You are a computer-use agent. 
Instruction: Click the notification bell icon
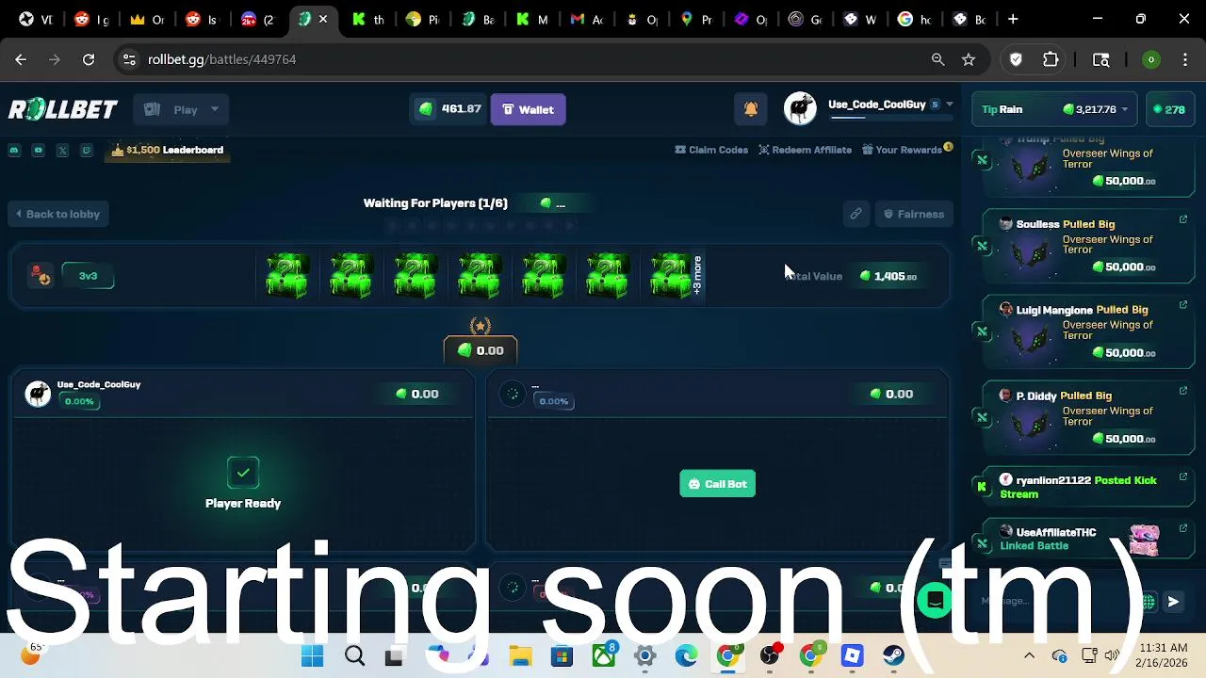751,109
